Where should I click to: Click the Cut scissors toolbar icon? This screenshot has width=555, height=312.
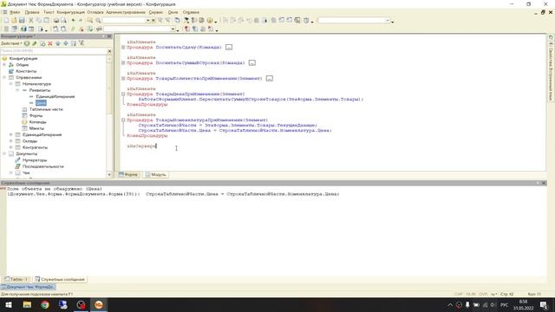click(31, 21)
